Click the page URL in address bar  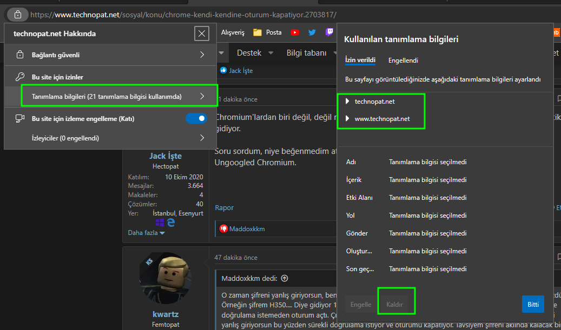pos(183,15)
